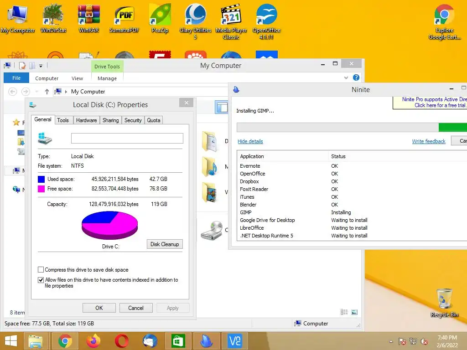Switch to the Security tab

click(133, 120)
